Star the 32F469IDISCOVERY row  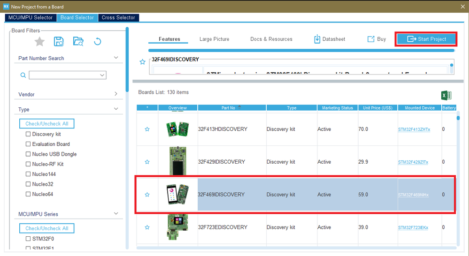coord(147,195)
